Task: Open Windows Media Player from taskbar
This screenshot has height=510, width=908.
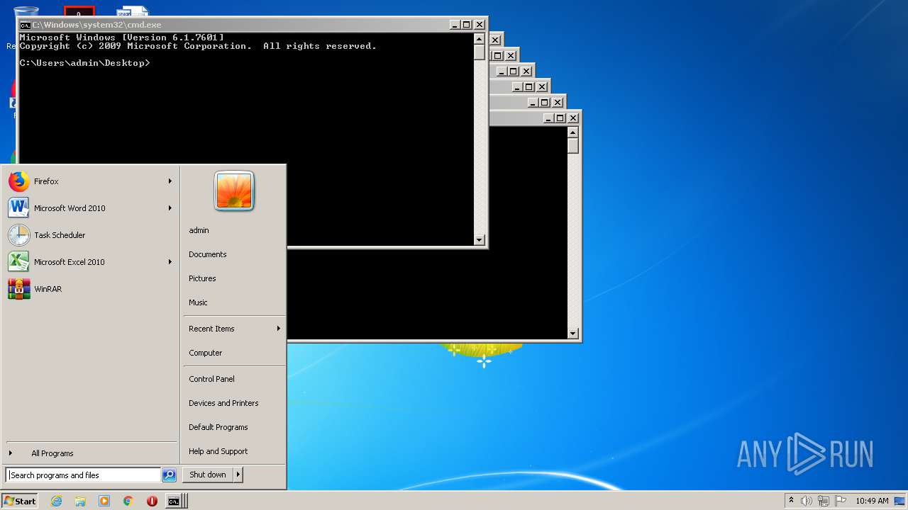Action: tap(104, 501)
